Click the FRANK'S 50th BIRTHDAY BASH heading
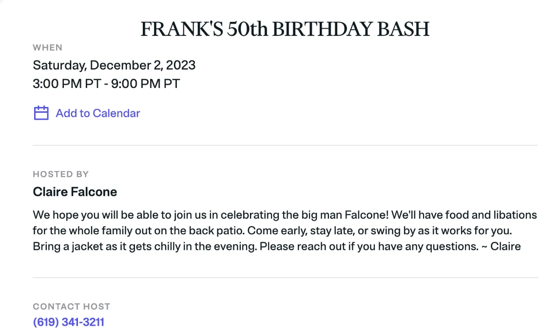558x333 pixels. (285, 29)
